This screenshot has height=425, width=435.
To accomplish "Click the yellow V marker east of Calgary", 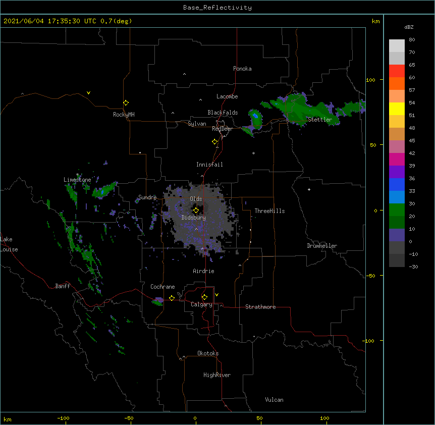I will (216, 295).
